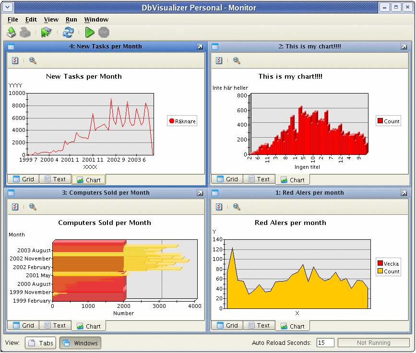416x353 pixels.
Task: Open Text tab in New Tasks panel
Action: pyautogui.click(x=55, y=179)
